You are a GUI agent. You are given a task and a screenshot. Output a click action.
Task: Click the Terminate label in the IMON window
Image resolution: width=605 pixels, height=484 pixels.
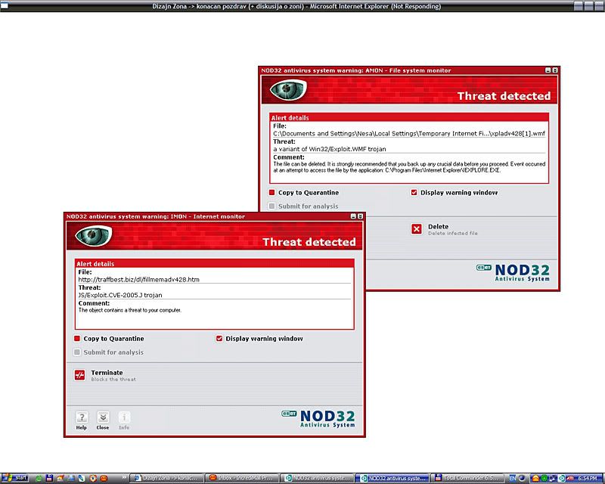[107, 373]
